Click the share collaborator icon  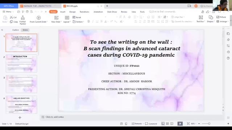(x=203, y=12)
